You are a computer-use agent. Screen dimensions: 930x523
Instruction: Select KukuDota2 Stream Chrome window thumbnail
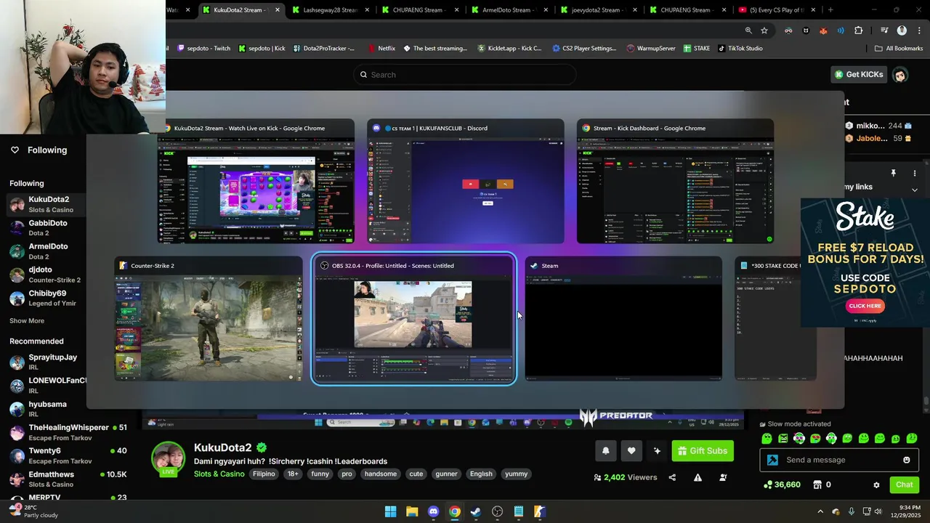tap(256, 182)
